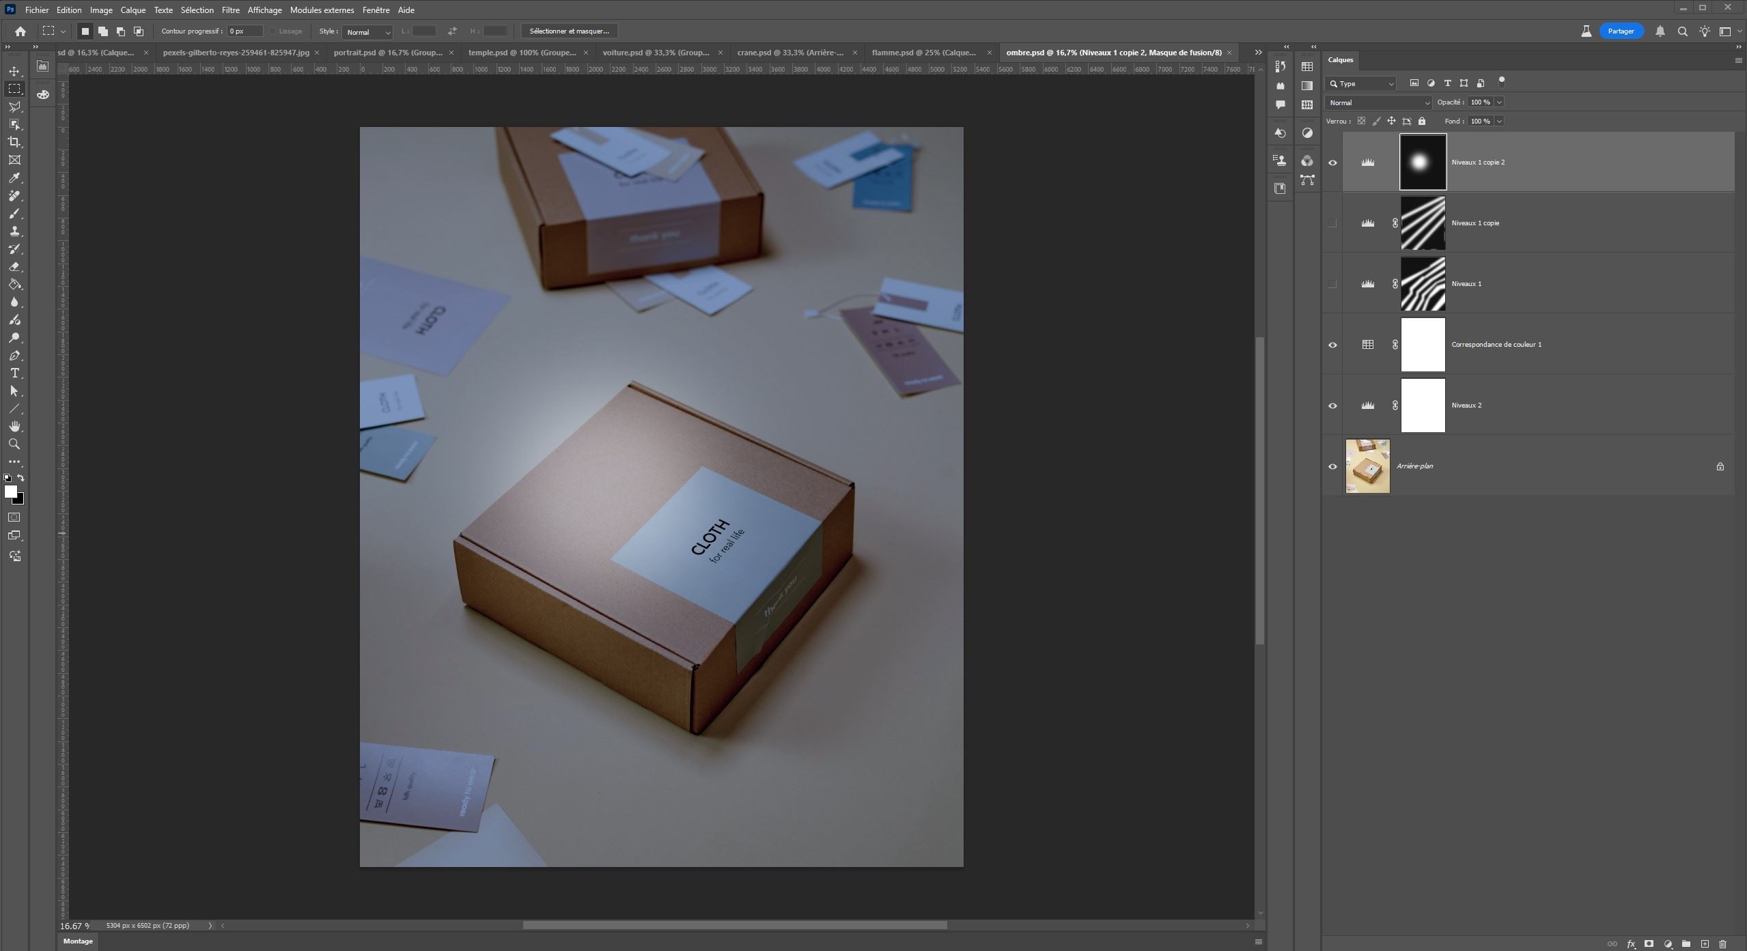Choose Intersect with selection mode
1747x951 pixels.
139,31
